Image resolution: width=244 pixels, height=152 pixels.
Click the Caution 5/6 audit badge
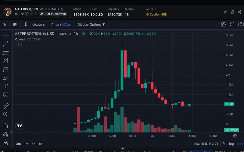pyautogui.click(x=157, y=15)
